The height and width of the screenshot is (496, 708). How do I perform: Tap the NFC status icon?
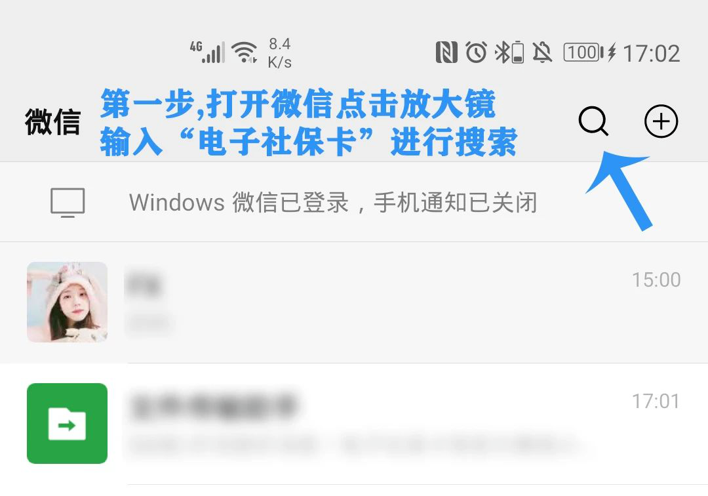pos(446,52)
